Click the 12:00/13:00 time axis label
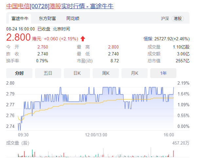198x160 pixels. pyautogui.click(x=96, y=135)
